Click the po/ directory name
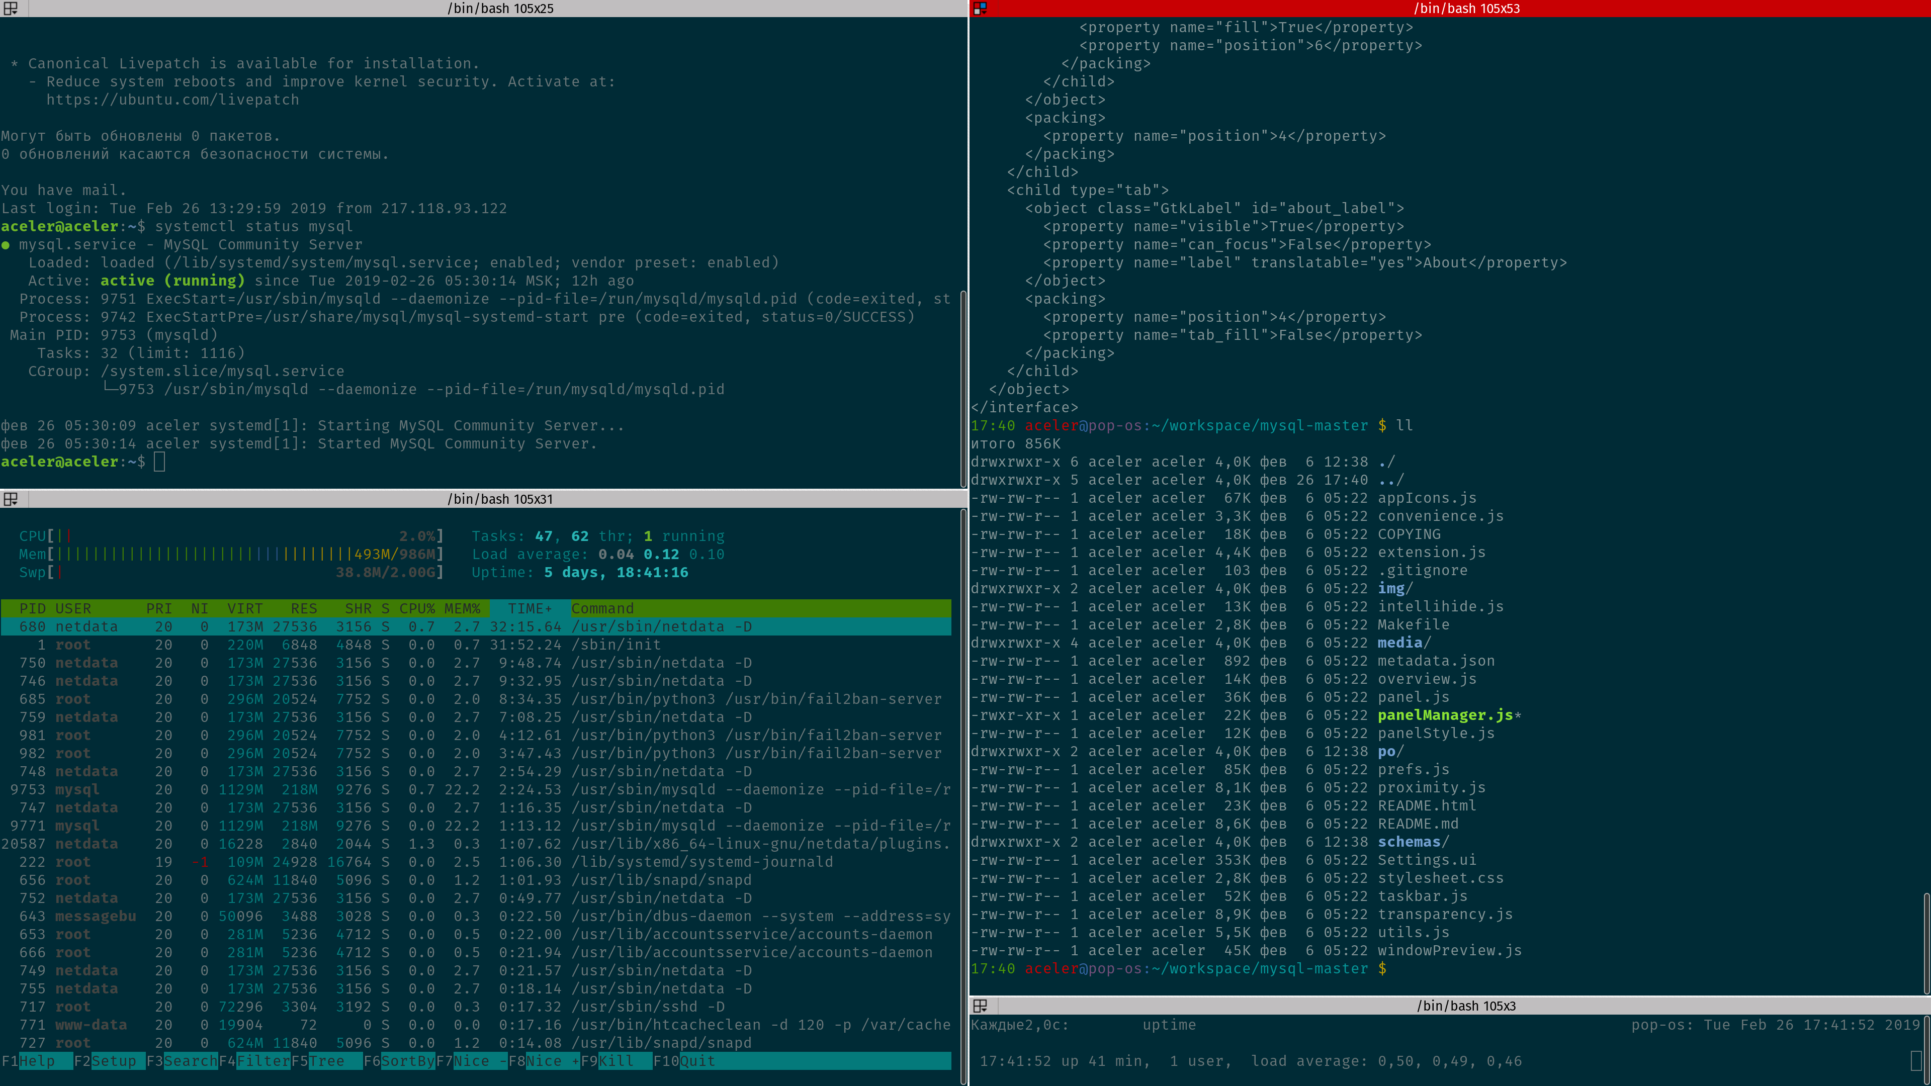1931x1086 pixels. pyautogui.click(x=1390, y=751)
